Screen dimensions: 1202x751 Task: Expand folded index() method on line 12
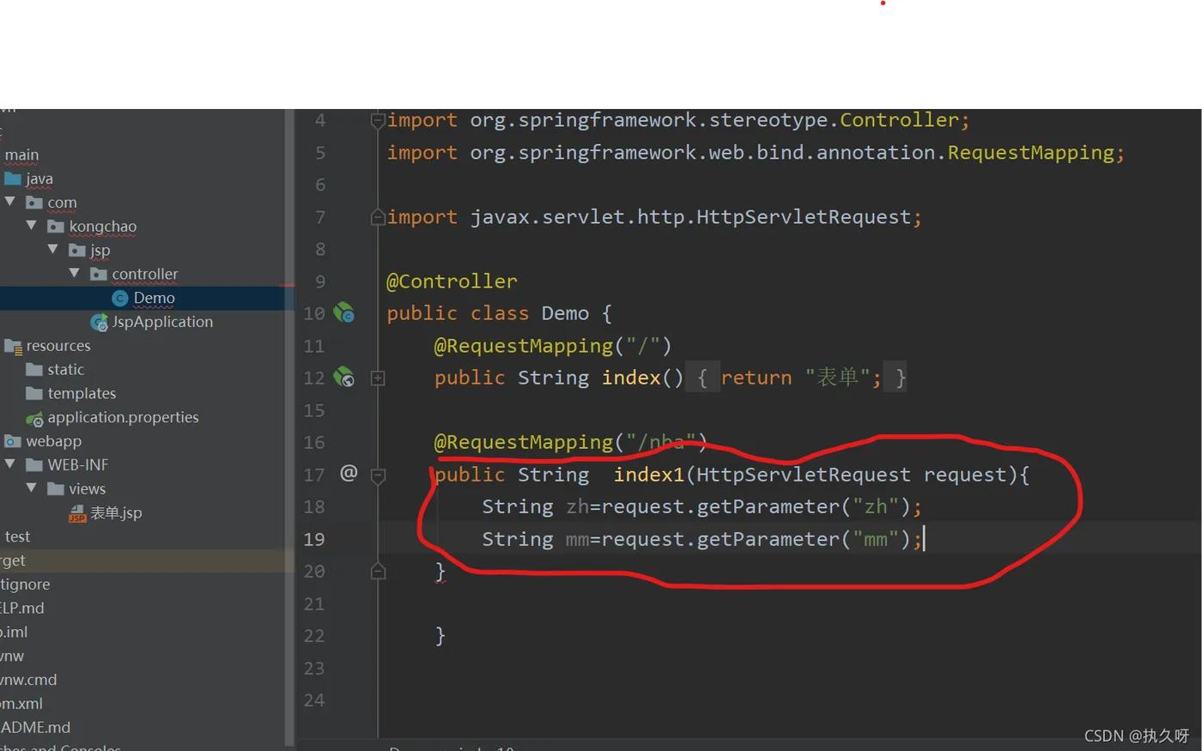(378, 378)
